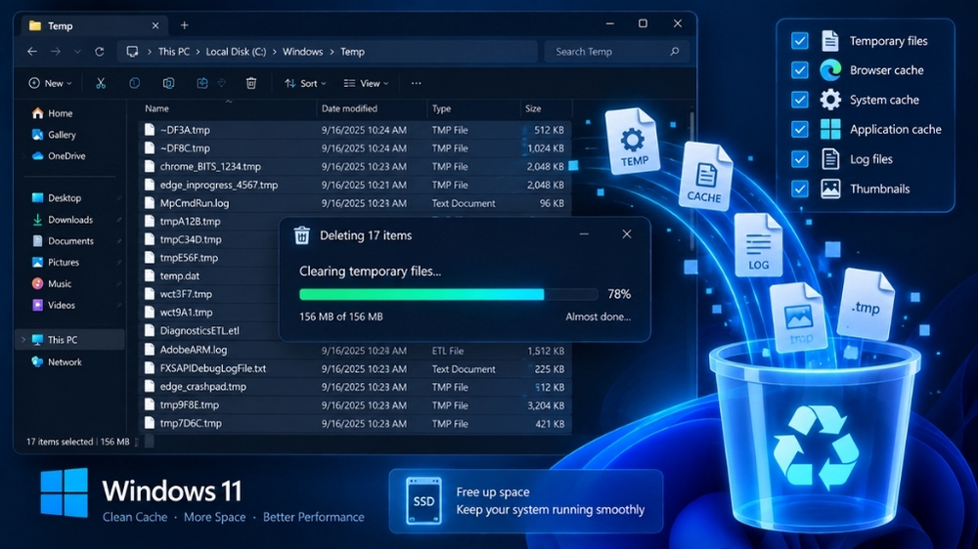This screenshot has height=549, width=978.
Task: Sort by Date modified column header
Action: click(x=349, y=108)
